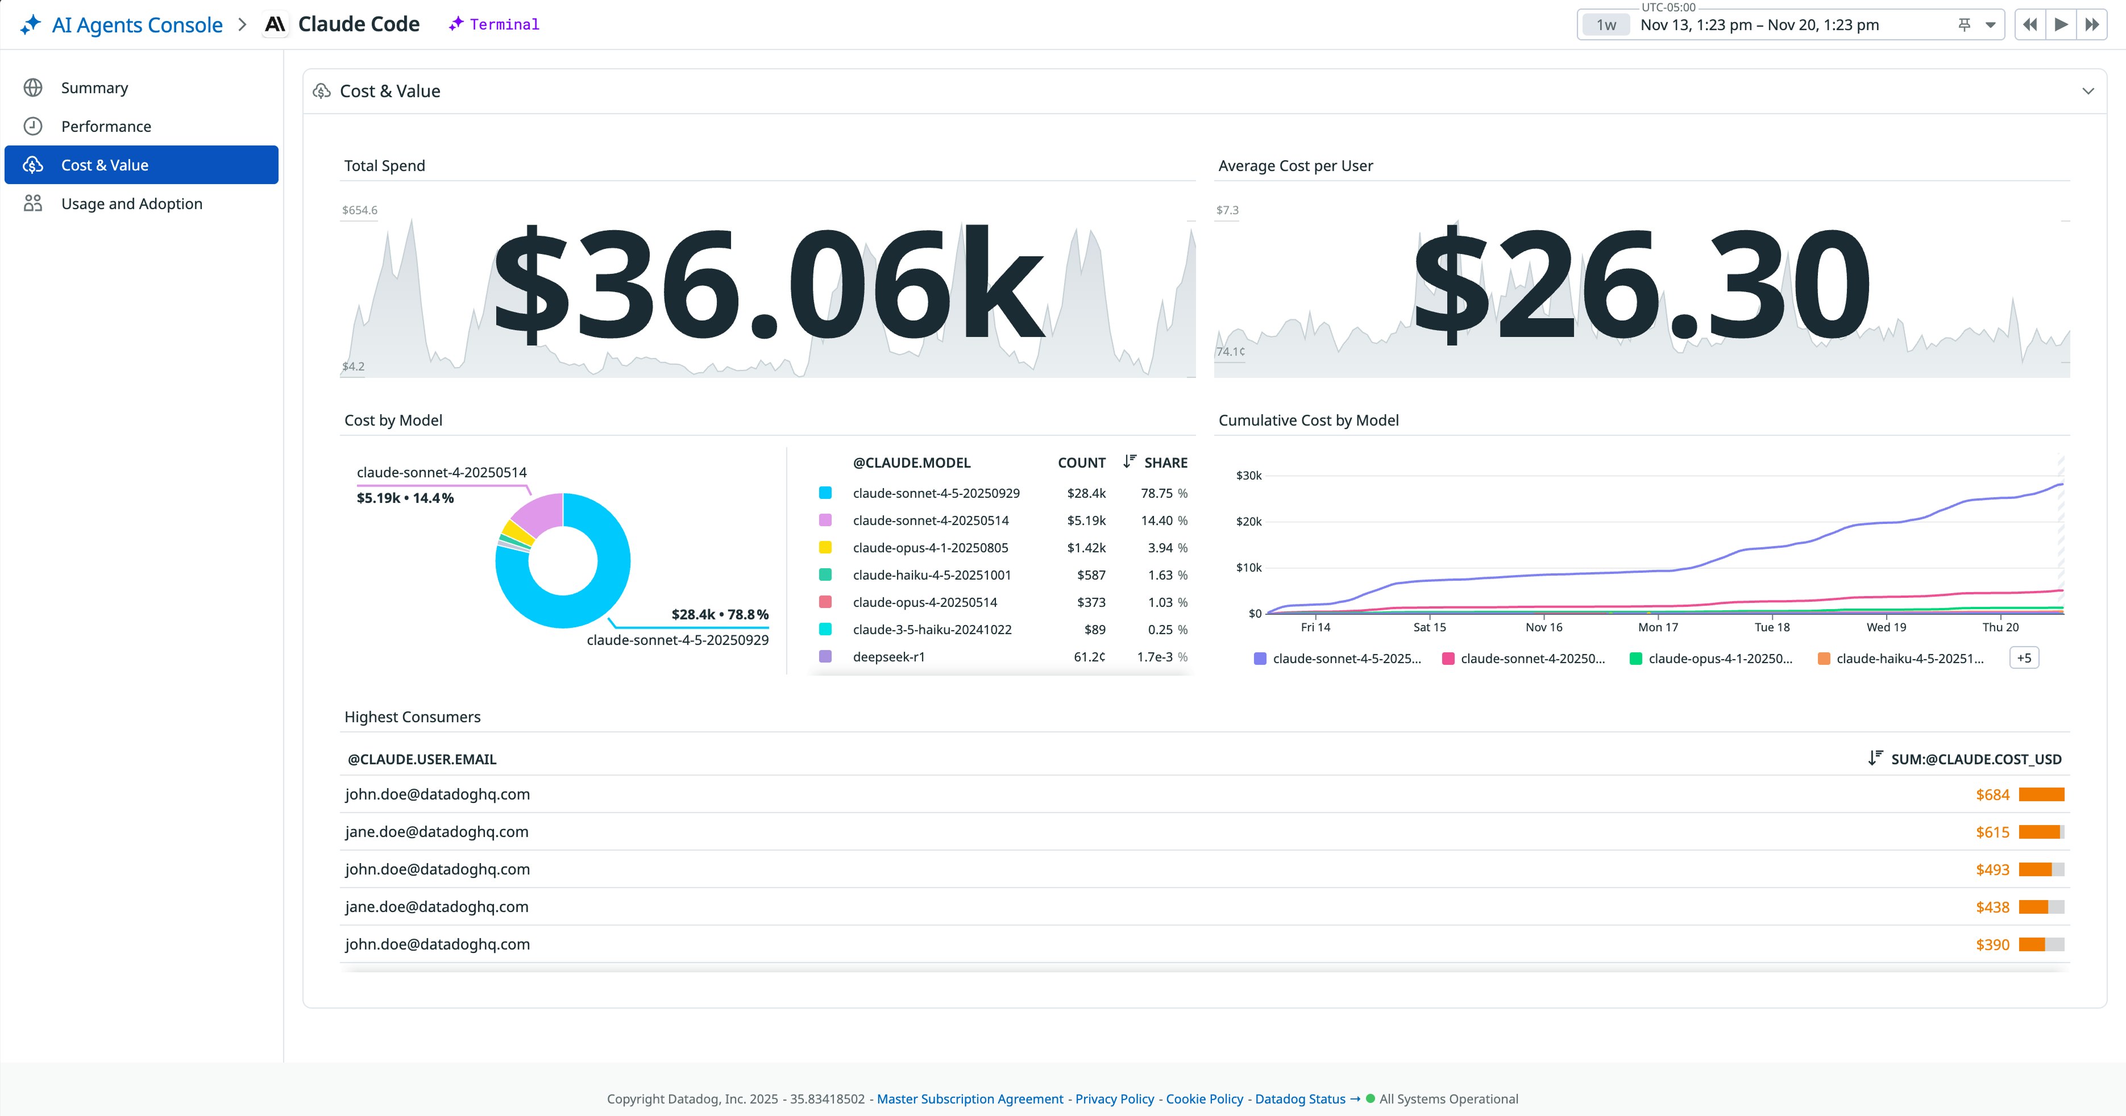Go to AI Agents Console breadcrumb link

(137, 25)
